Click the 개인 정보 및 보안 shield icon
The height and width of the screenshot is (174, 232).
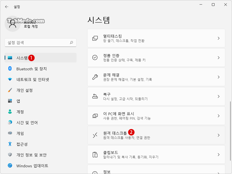(10, 155)
